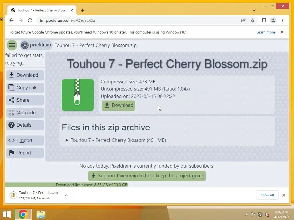The height and width of the screenshot is (220, 294).
Task: Click the 'Files in this zip archive' heading
Action: (x=106, y=127)
